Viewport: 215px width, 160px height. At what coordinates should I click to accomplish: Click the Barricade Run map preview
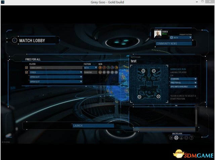pyautogui.click(x=149, y=84)
